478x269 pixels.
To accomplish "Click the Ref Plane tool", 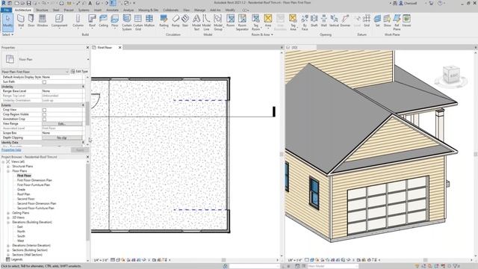I will pos(397,22).
